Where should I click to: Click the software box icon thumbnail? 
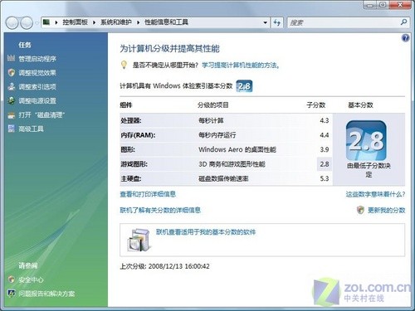tap(139, 240)
